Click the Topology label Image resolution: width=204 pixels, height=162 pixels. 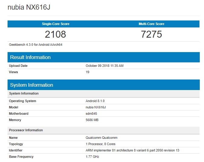[16, 144]
